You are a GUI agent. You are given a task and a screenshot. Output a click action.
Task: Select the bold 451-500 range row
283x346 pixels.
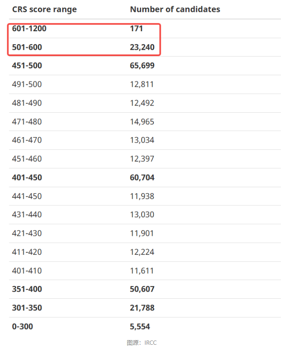pos(145,65)
